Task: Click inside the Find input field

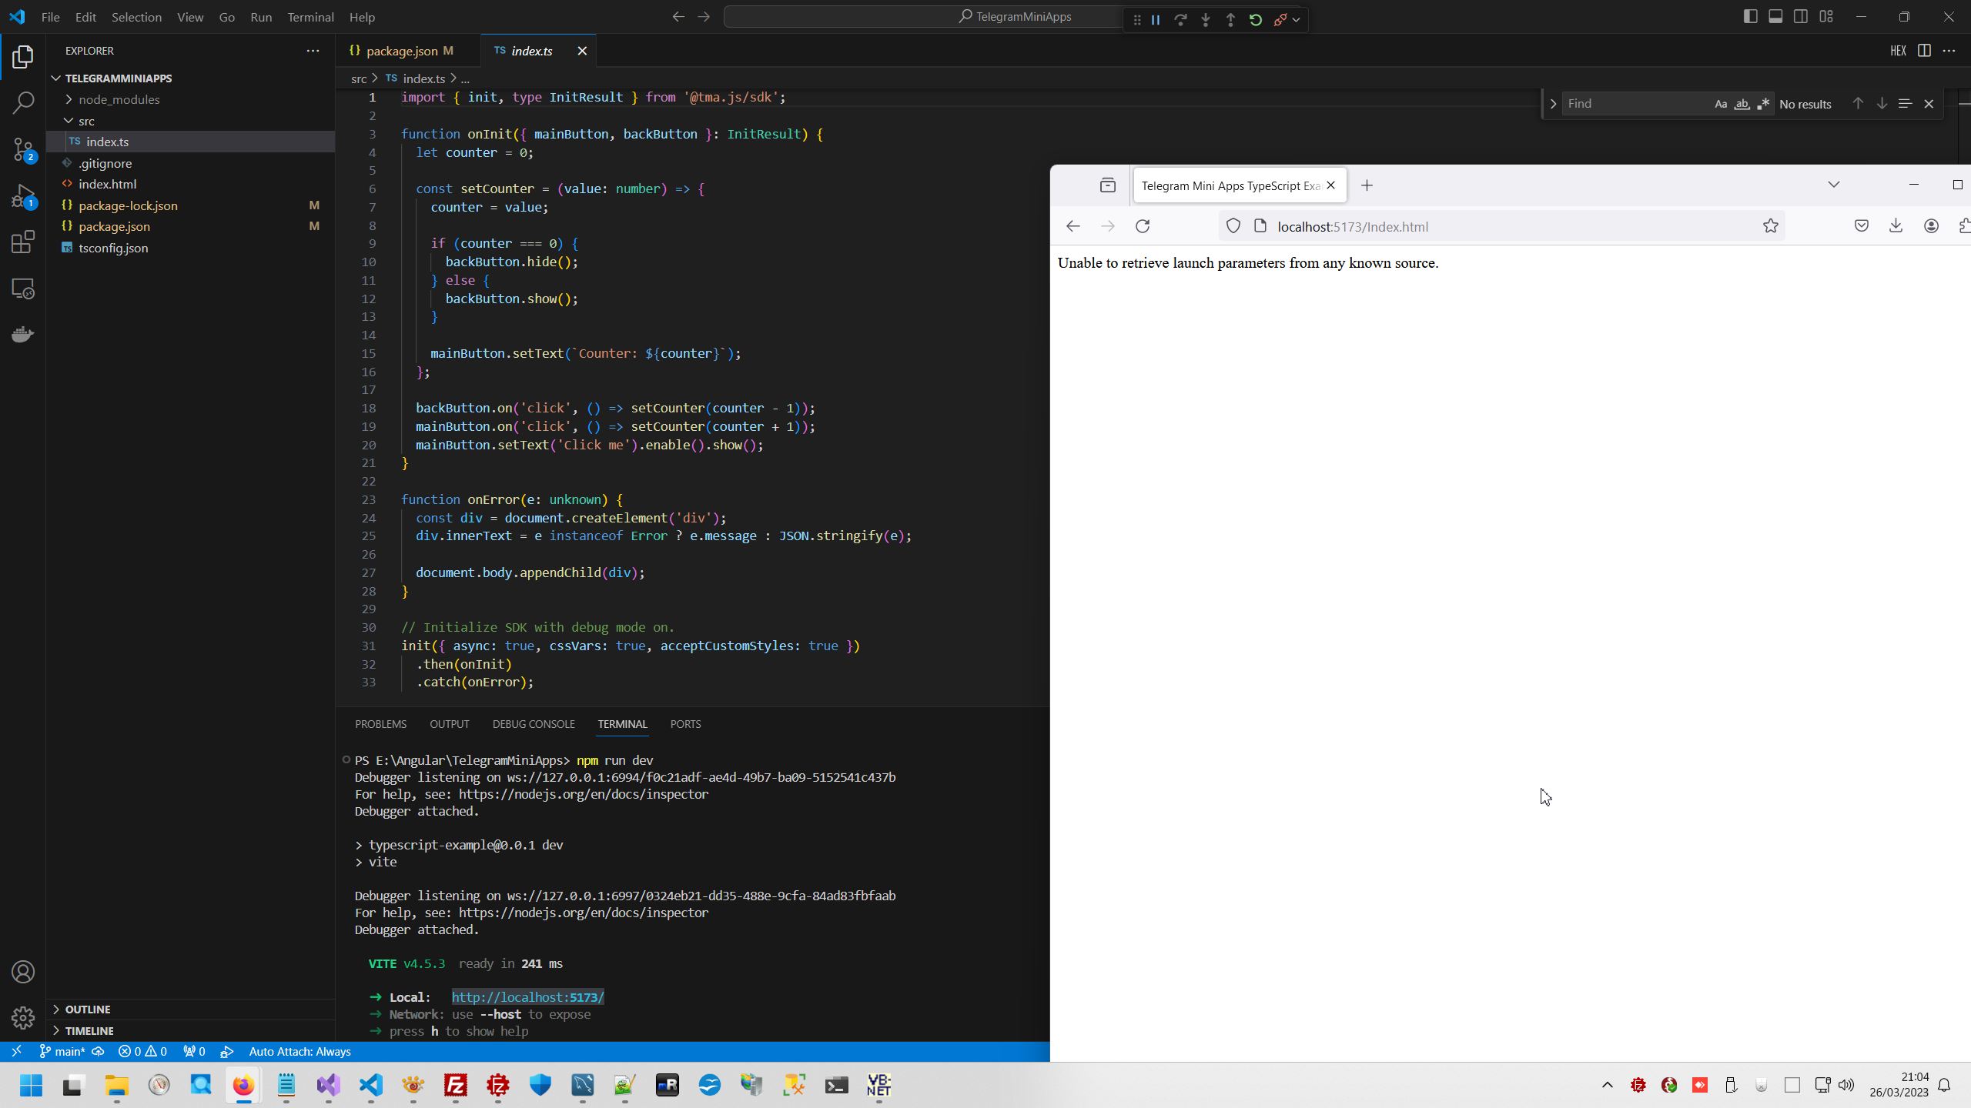Action: [1632, 102]
